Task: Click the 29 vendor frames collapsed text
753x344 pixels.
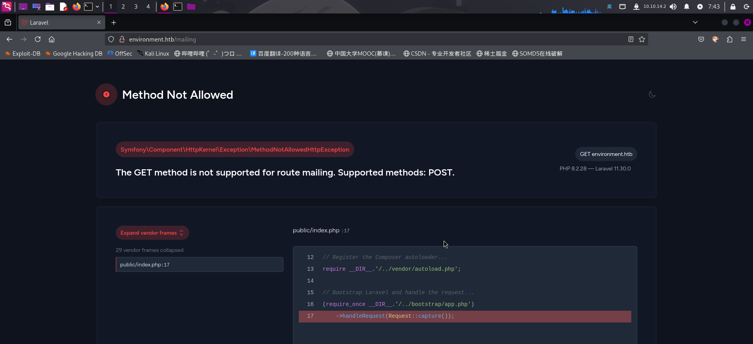Action: (x=150, y=250)
